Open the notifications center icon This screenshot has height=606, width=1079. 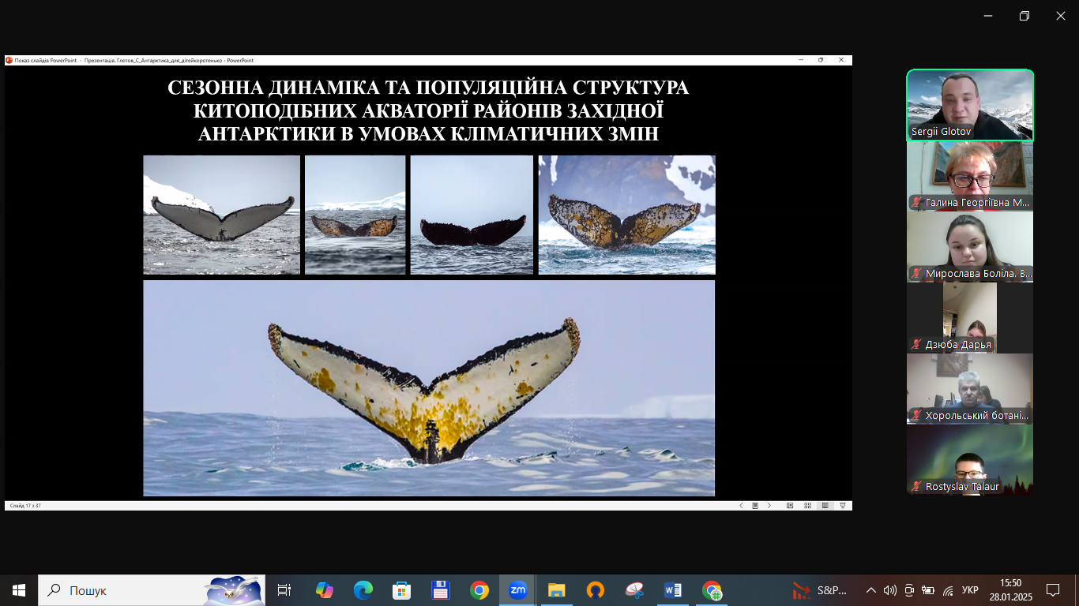tap(1053, 590)
